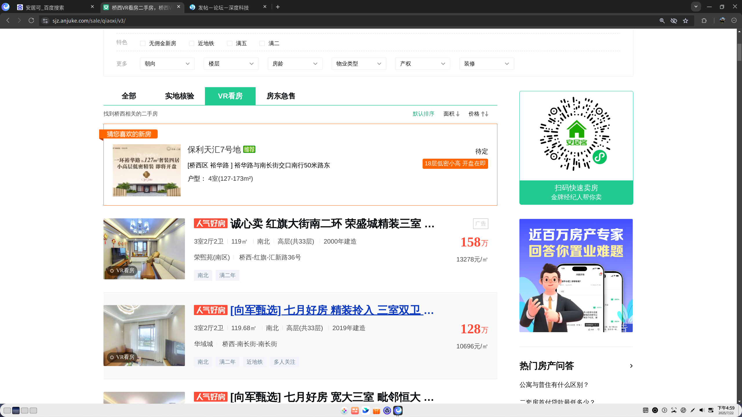Check the 满五 checkbox
742x417 pixels.
[x=230, y=43]
